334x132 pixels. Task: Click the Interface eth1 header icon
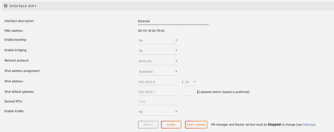tap(6, 6)
